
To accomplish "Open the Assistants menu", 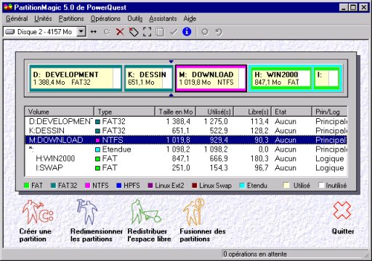I will click(x=163, y=19).
